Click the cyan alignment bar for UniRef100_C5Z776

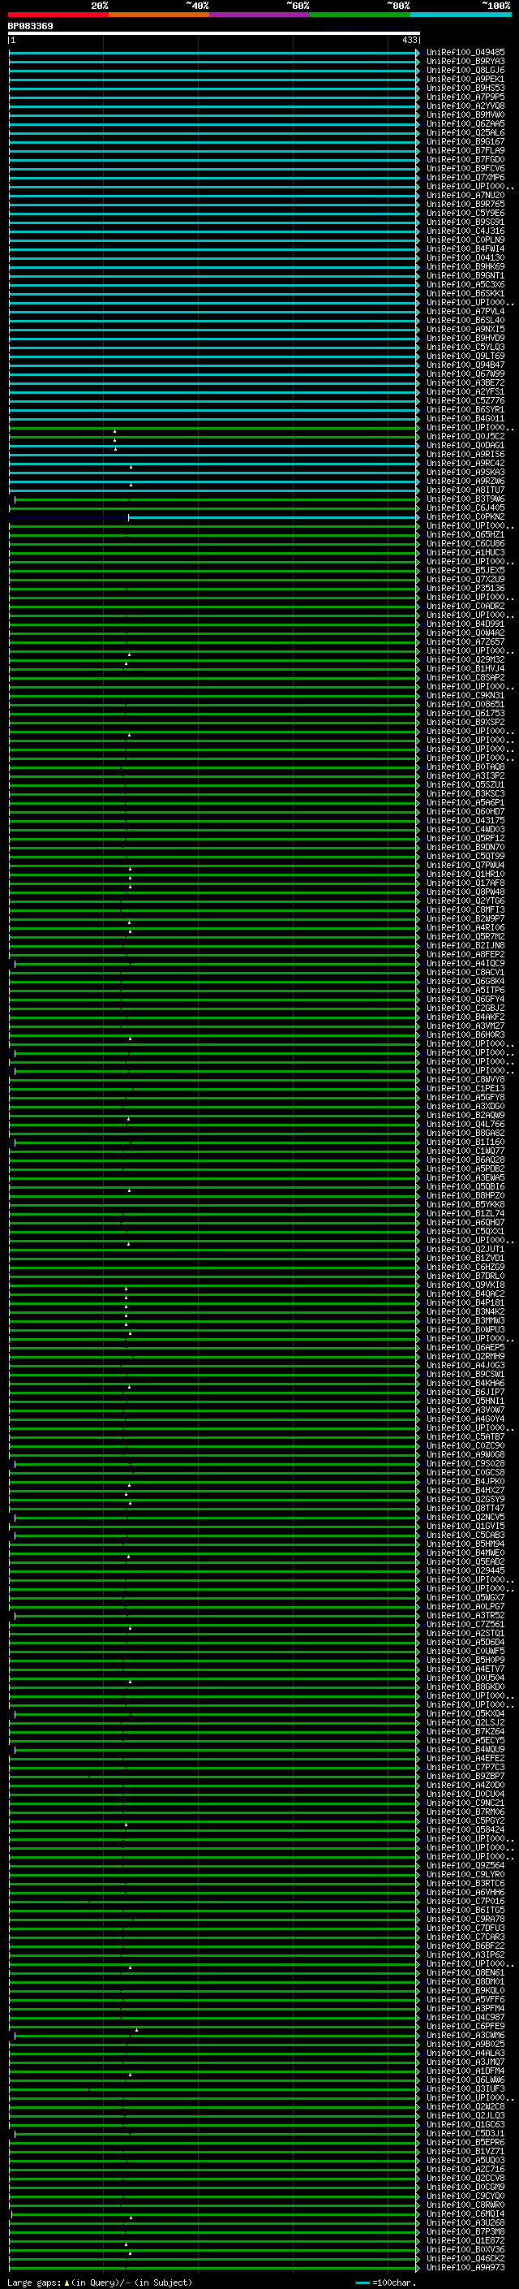click(214, 401)
